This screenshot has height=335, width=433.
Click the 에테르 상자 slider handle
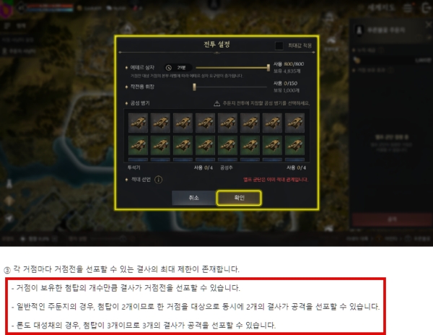(268, 68)
